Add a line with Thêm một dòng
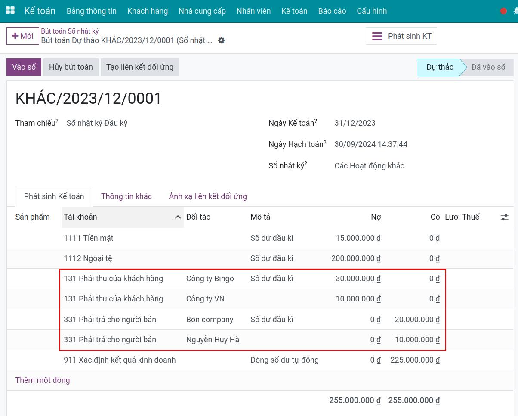 coord(43,380)
